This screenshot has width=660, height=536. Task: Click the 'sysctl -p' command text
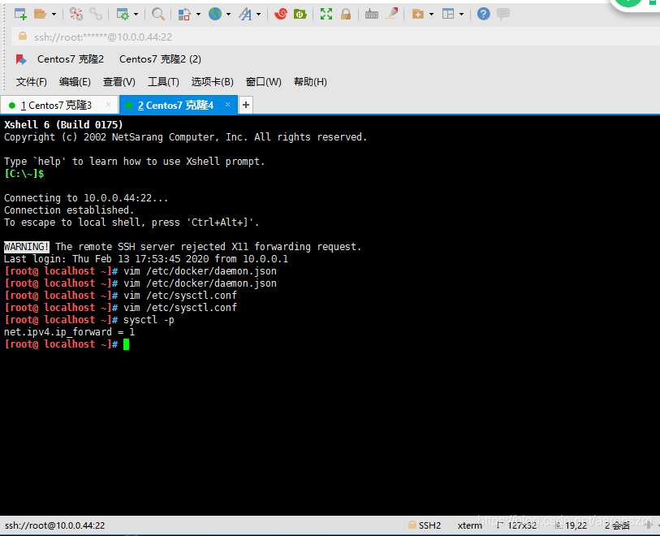point(149,320)
